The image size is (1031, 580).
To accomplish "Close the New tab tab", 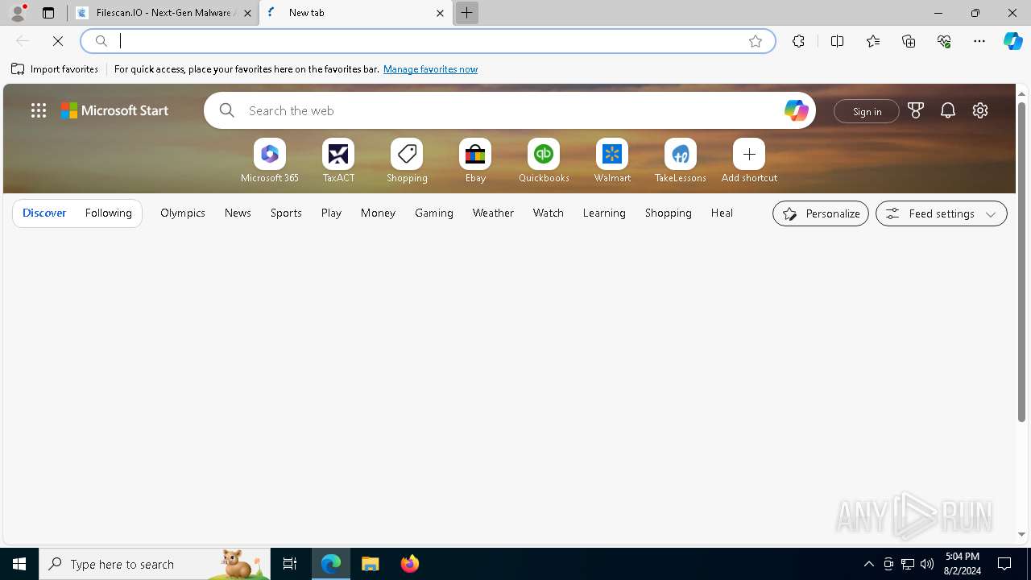I will point(440,13).
